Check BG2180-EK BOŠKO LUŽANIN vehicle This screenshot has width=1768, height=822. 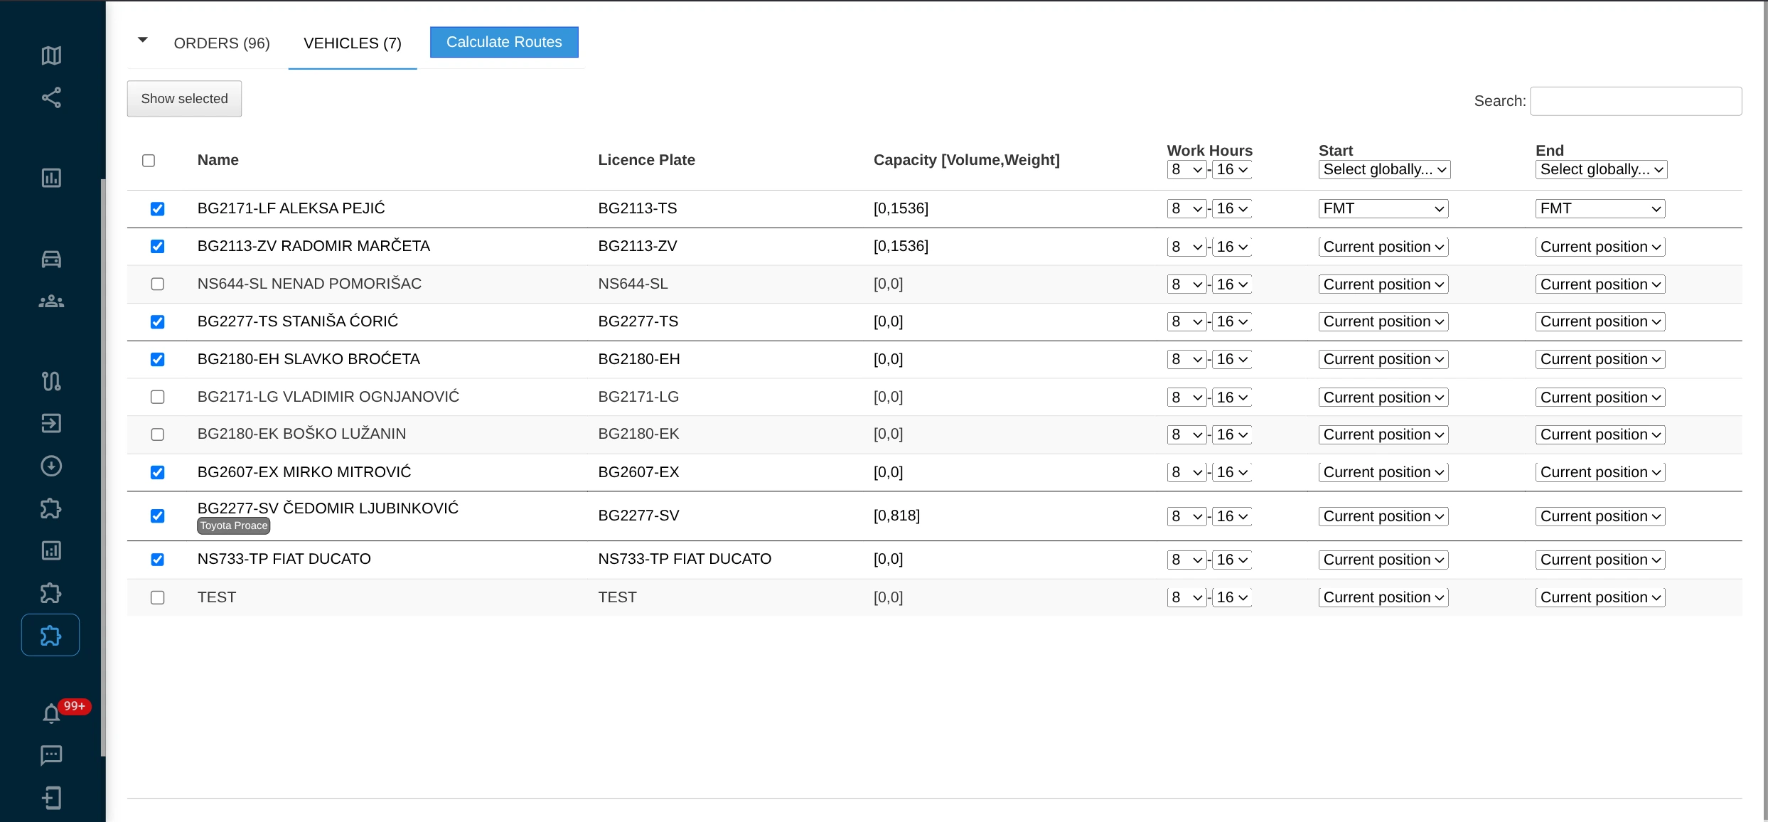(158, 434)
